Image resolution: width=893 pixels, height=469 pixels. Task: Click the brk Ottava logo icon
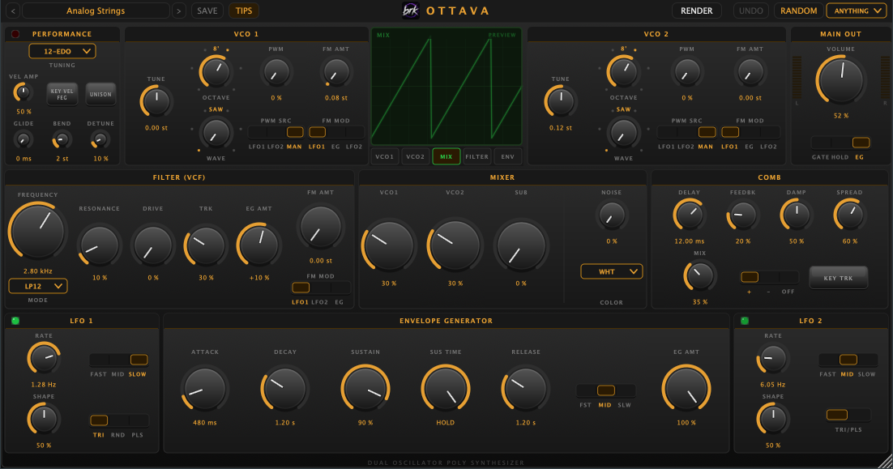(x=411, y=11)
